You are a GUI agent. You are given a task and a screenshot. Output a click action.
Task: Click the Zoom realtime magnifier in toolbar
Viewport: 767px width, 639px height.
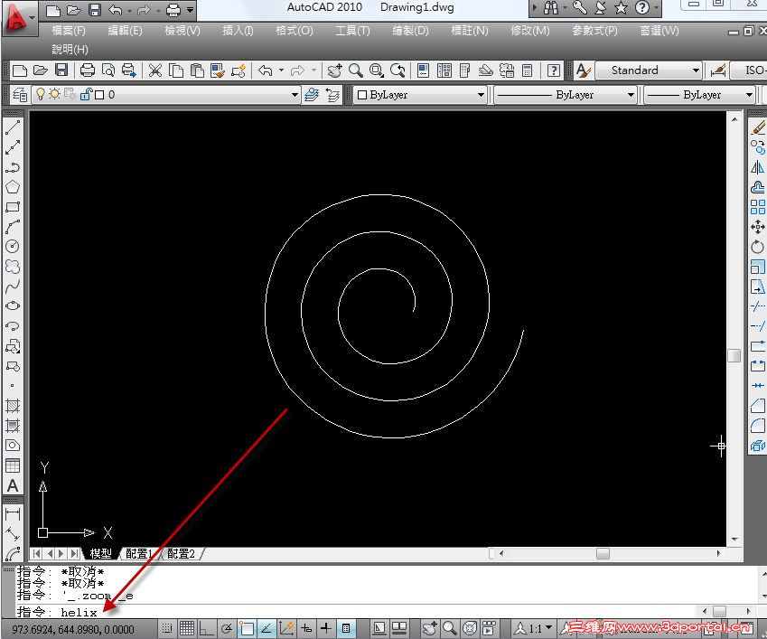coord(356,70)
